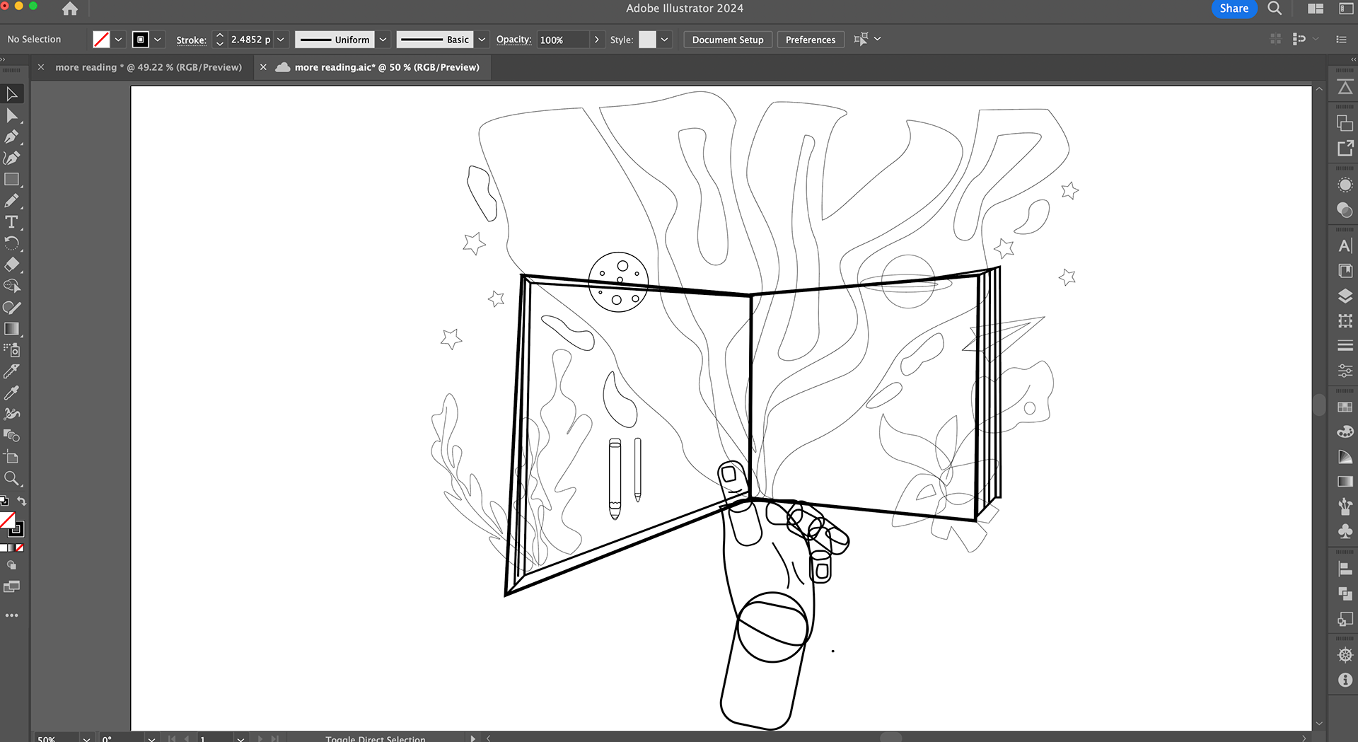Viewport: 1358px width, 742px height.
Task: Open the Character panel
Action: [x=1345, y=245]
